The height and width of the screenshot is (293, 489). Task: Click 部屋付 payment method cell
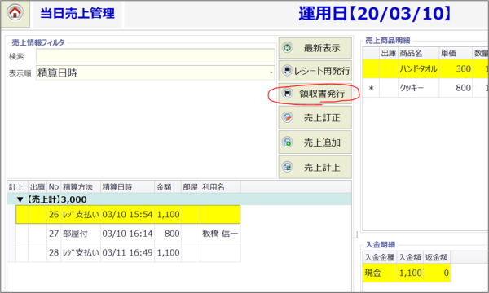coord(81,234)
